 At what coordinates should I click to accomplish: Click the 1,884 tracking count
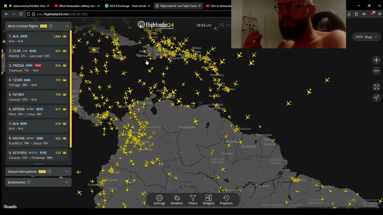pos(57,36)
